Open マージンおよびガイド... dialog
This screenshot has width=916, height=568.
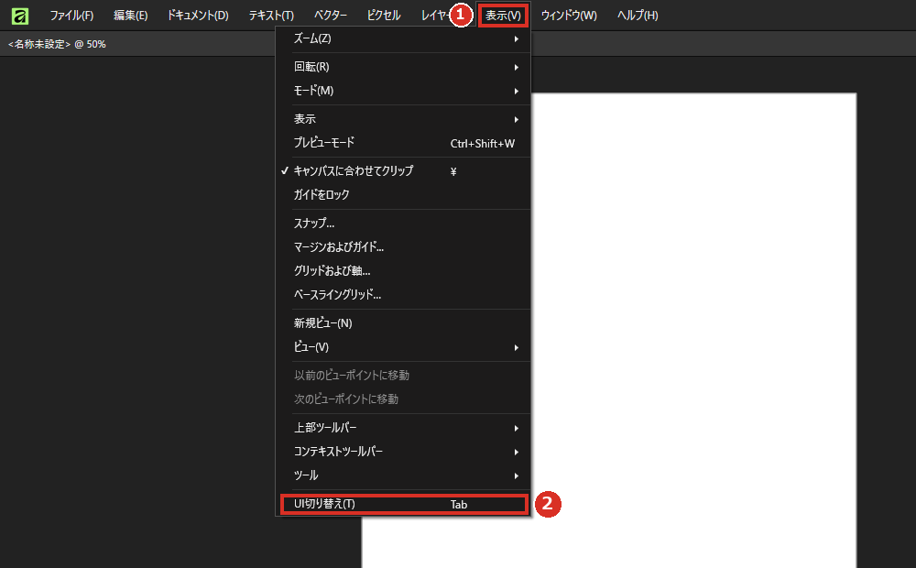403,247
